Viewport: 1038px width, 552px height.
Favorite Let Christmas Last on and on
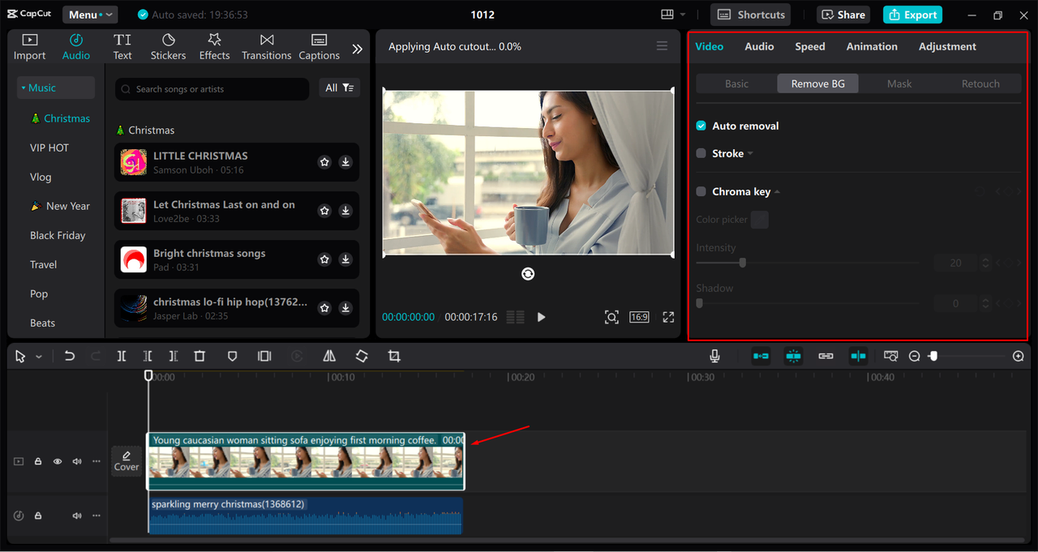point(324,211)
